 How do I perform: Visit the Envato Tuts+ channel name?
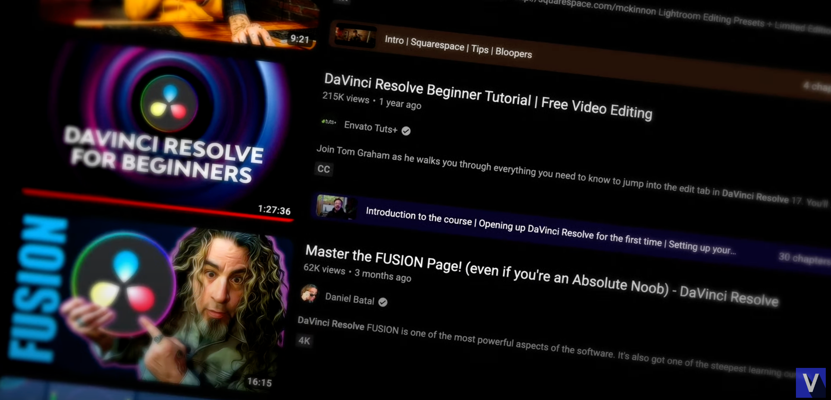tap(370, 127)
